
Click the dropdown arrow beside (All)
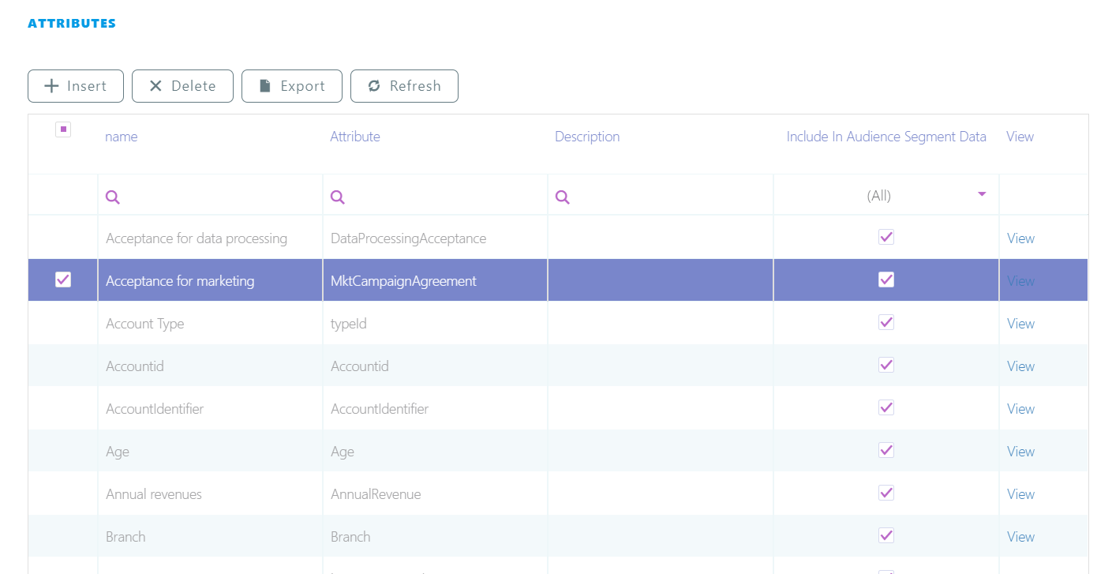[982, 194]
